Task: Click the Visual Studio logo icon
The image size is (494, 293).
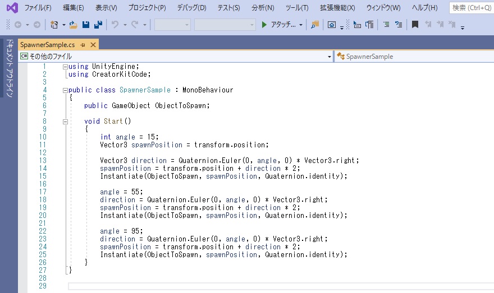Action: pyautogui.click(x=12, y=7)
